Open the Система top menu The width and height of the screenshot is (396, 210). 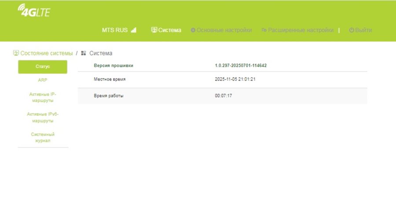coord(169,30)
